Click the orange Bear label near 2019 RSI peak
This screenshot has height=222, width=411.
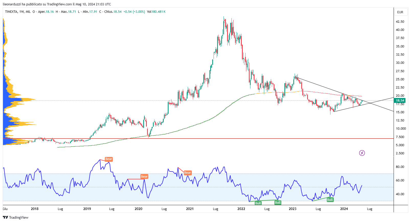pos(109,159)
